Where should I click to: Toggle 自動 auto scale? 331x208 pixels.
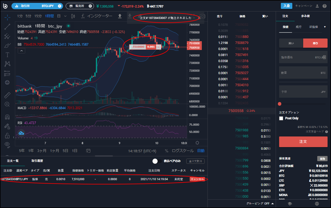pyautogui.click(x=201, y=151)
